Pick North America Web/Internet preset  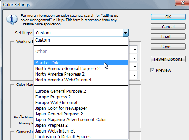point(81,80)
